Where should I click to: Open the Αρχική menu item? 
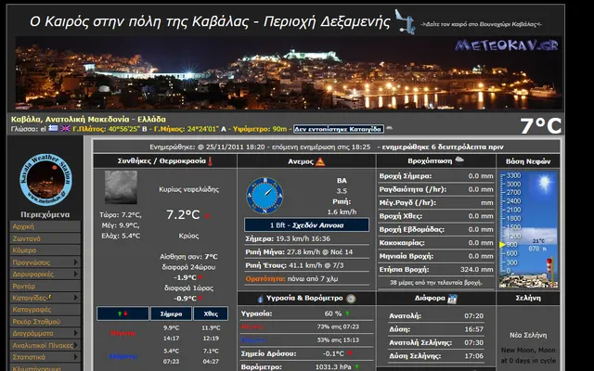45,226
